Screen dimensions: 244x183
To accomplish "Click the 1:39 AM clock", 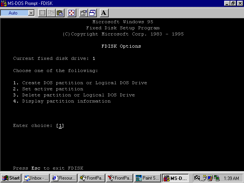I will [x=231, y=178].
